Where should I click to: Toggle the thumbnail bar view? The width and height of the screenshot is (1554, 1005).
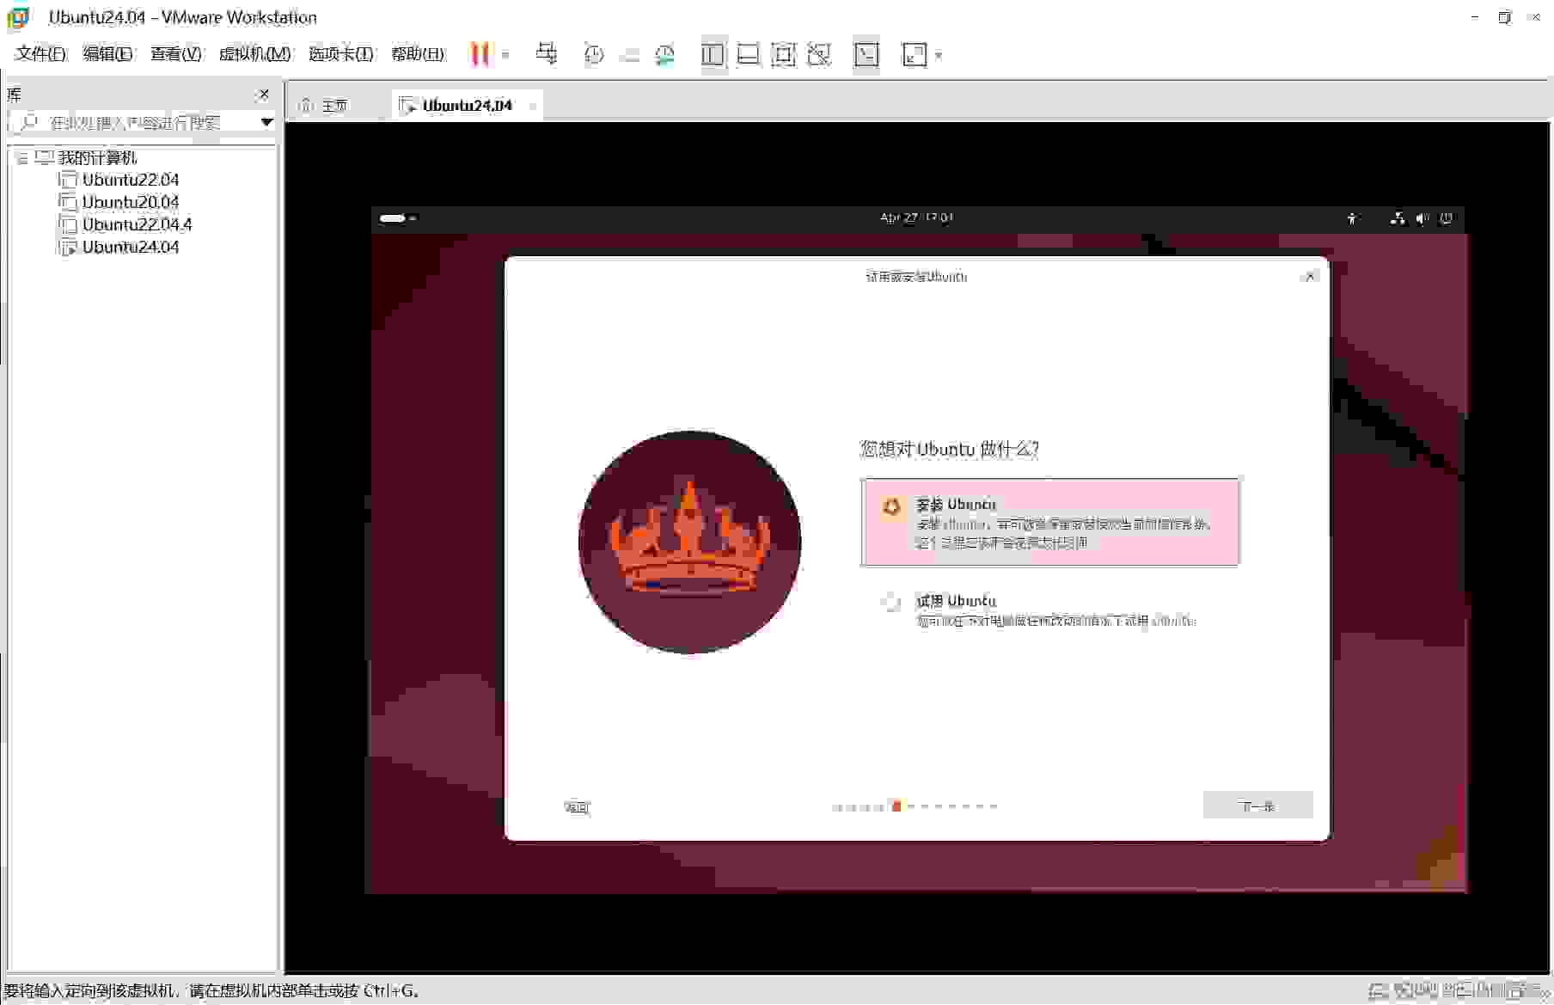(749, 55)
